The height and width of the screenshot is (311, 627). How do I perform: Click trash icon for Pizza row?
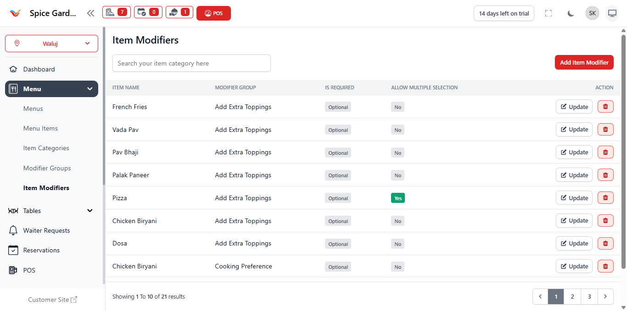[605, 198]
